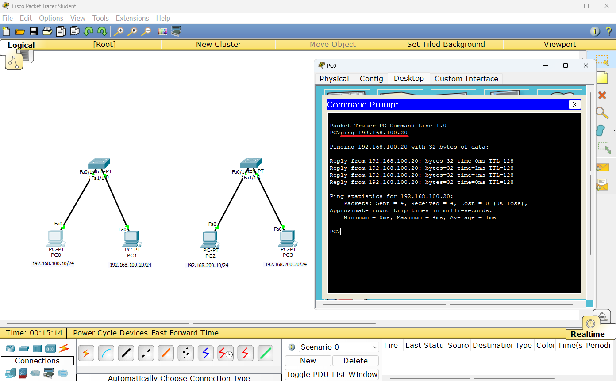Choose the Resize Shape tool

tap(604, 148)
